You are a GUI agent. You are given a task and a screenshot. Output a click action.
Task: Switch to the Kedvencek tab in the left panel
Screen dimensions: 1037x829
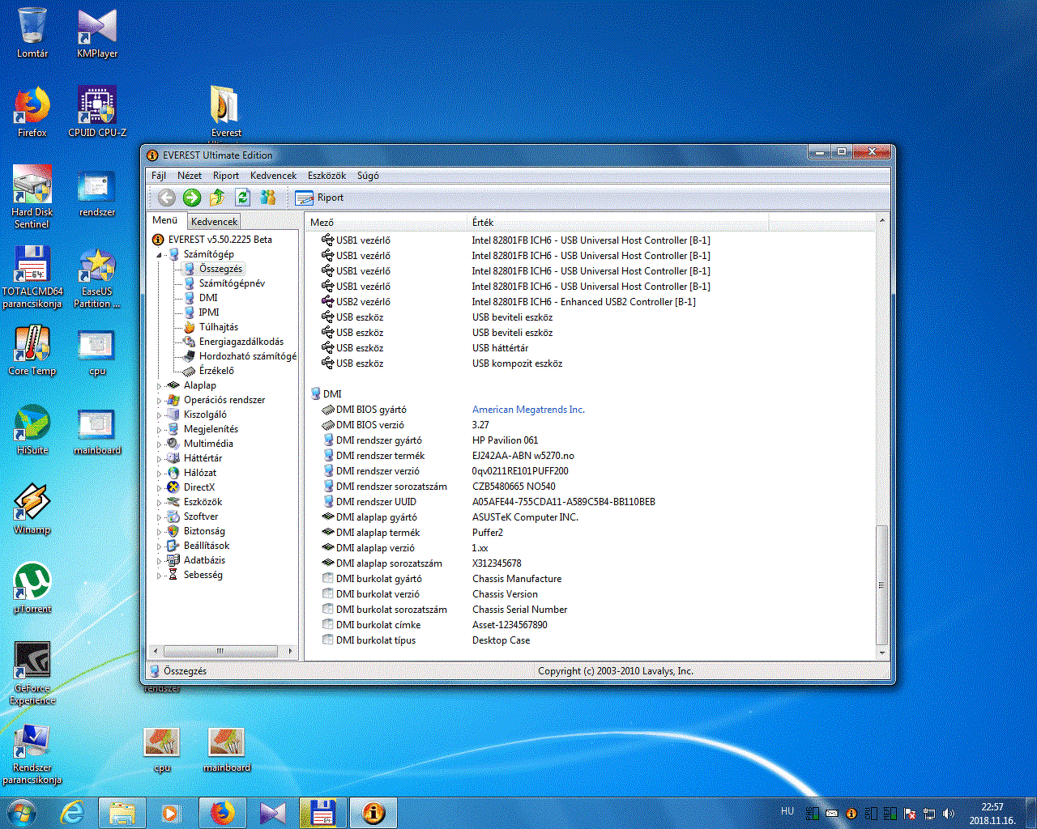pyautogui.click(x=215, y=221)
